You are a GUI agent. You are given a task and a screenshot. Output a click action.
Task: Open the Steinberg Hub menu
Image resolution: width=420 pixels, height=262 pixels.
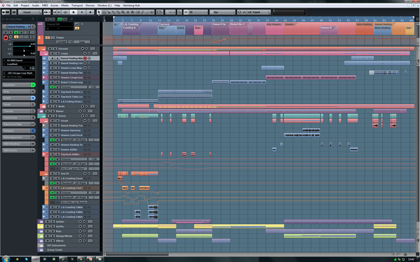coord(131,5)
